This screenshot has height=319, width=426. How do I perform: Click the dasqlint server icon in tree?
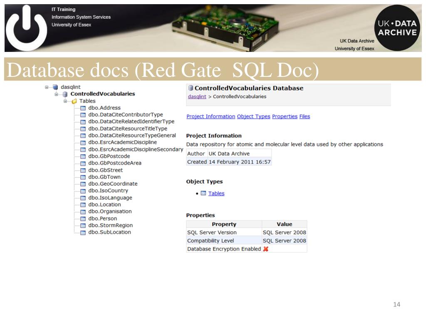[x=55, y=87]
